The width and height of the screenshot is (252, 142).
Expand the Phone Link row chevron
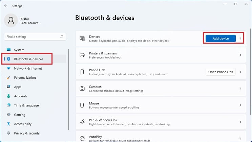[x=240, y=72]
